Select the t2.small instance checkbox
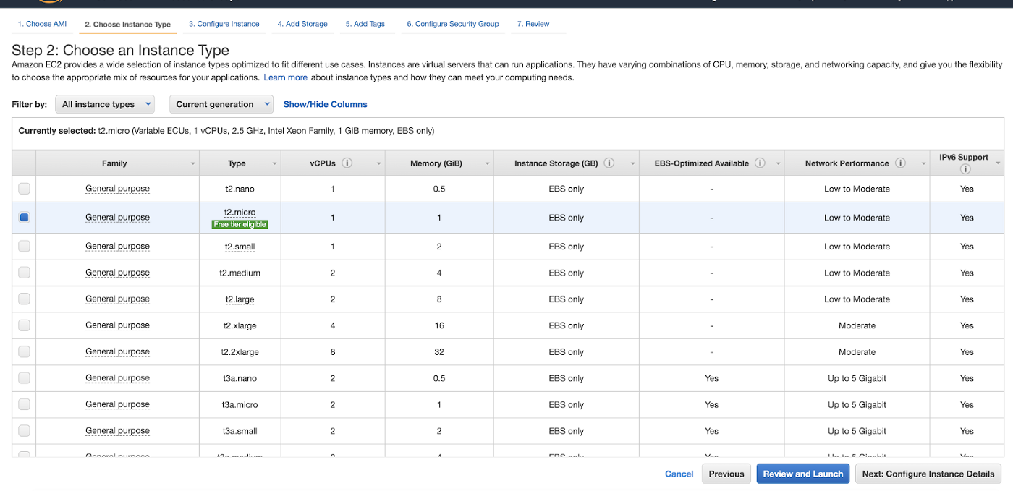Viewport: 1013px width, 491px height. tap(24, 247)
